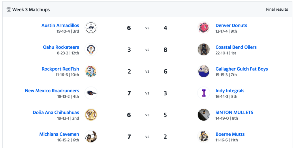Click the Boerne Mutts team logo
This screenshot has width=295, height=150.
coord(204,137)
